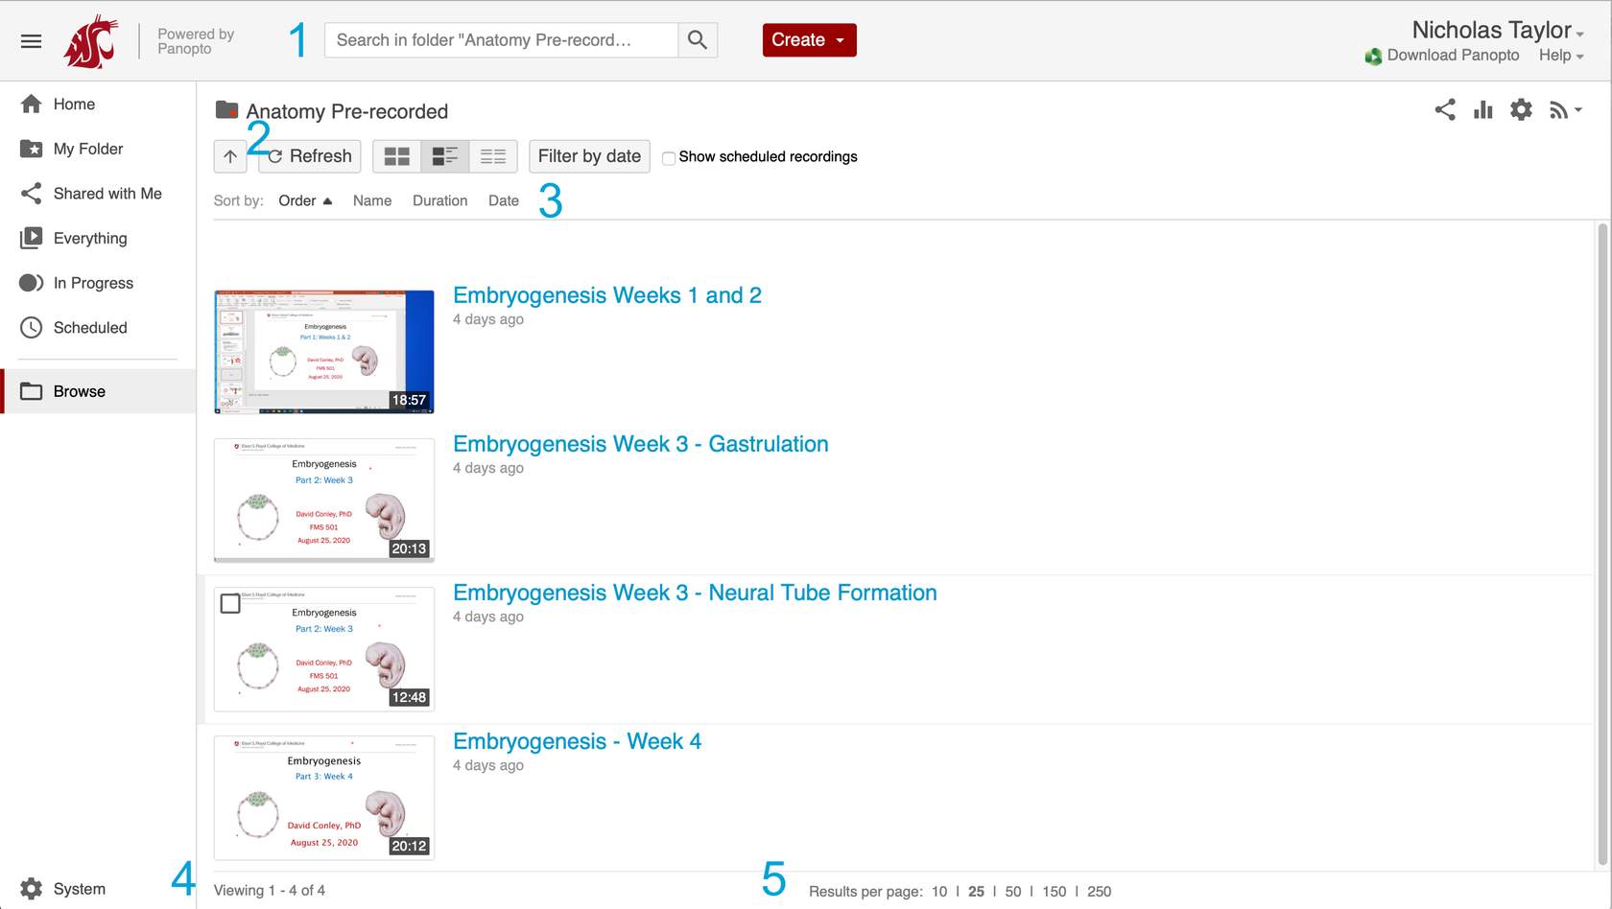Image resolution: width=1612 pixels, height=909 pixels.
Task: Open folder statistics bar chart icon
Action: (1483, 110)
